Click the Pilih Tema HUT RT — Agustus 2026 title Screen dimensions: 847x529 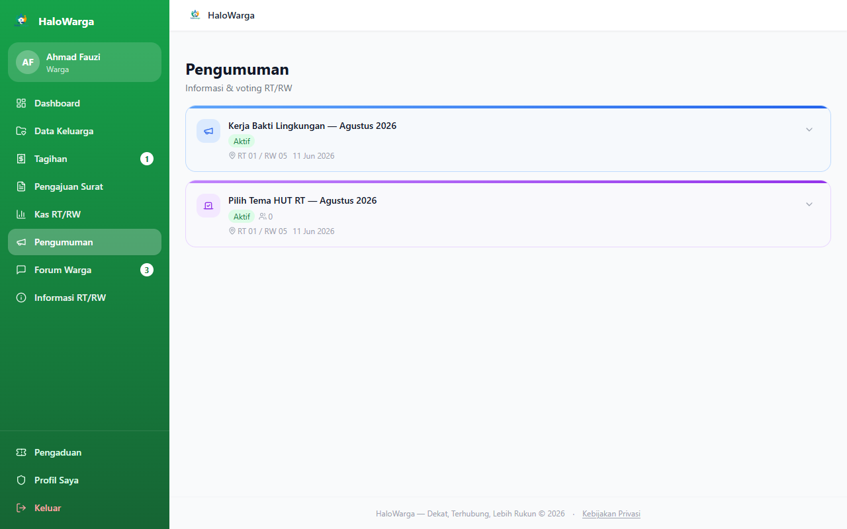pos(302,200)
